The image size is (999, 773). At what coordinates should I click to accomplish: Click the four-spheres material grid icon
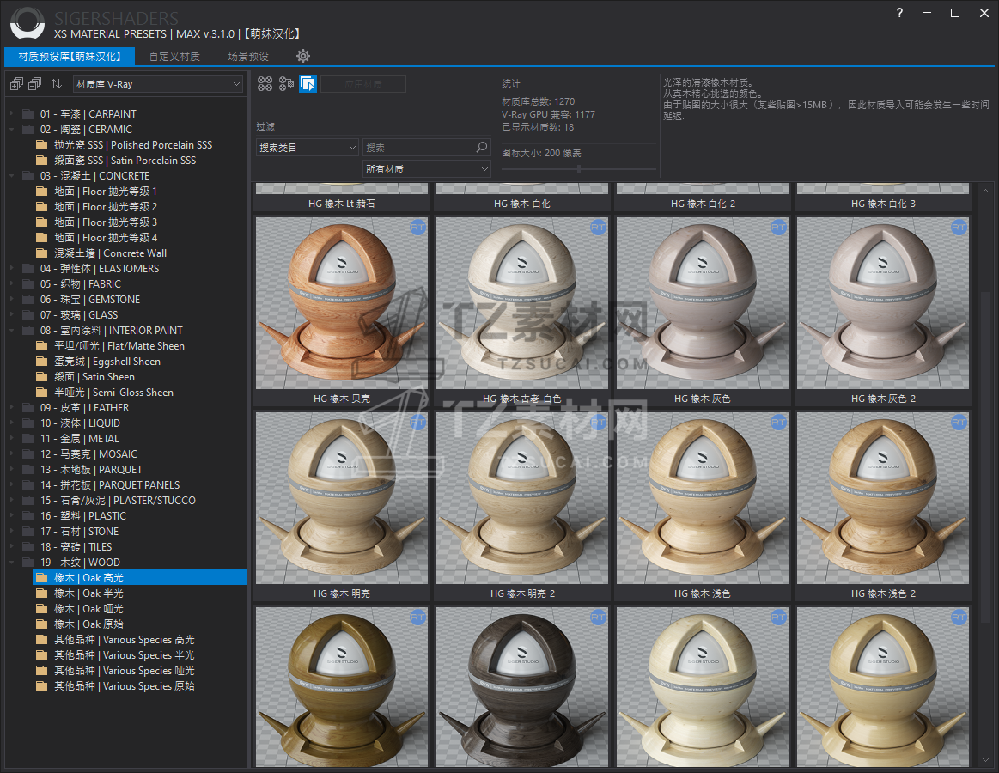point(265,83)
